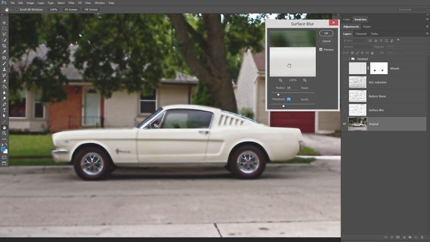The height and width of the screenshot is (242, 430).
Task: Toggle Quick Mask mode icon
Action: [4, 157]
